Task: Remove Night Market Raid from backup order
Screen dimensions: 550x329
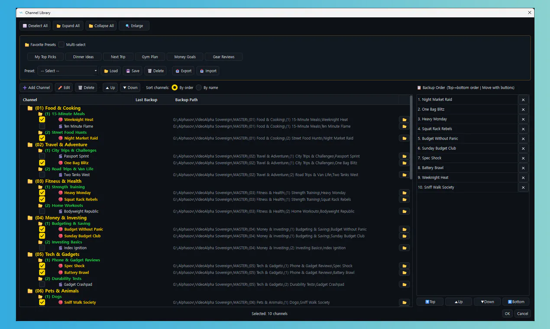Action: pyautogui.click(x=523, y=100)
